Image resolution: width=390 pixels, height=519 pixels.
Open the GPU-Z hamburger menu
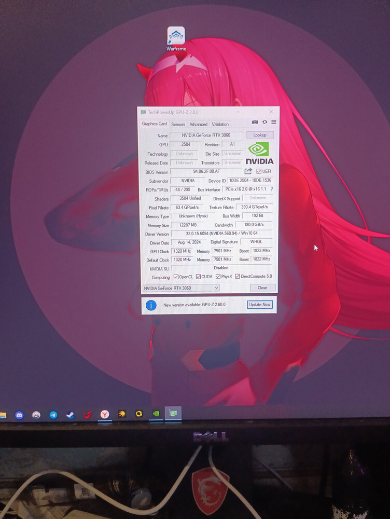pyautogui.click(x=273, y=122)
